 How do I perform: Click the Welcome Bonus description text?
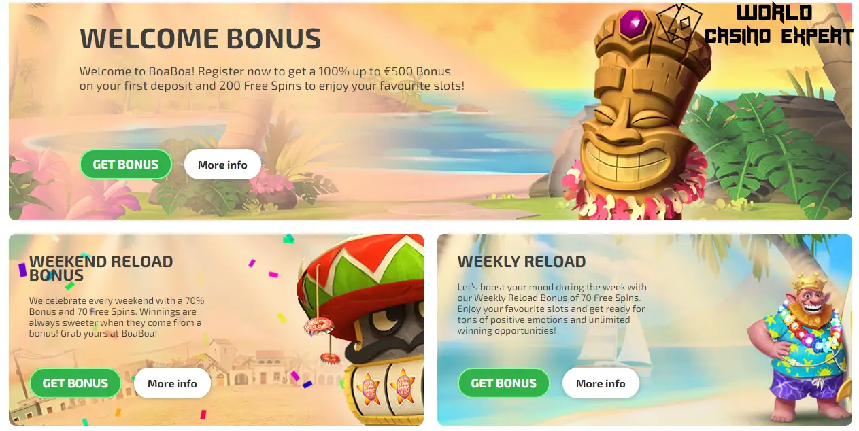(272, 79)
